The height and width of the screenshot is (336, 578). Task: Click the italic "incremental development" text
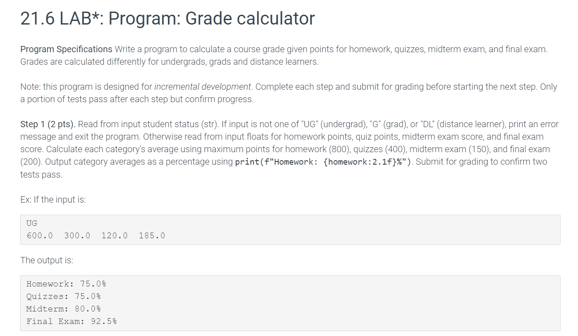pos(203,87)
